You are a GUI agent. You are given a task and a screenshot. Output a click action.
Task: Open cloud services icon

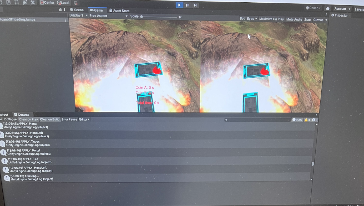(327, 8)
